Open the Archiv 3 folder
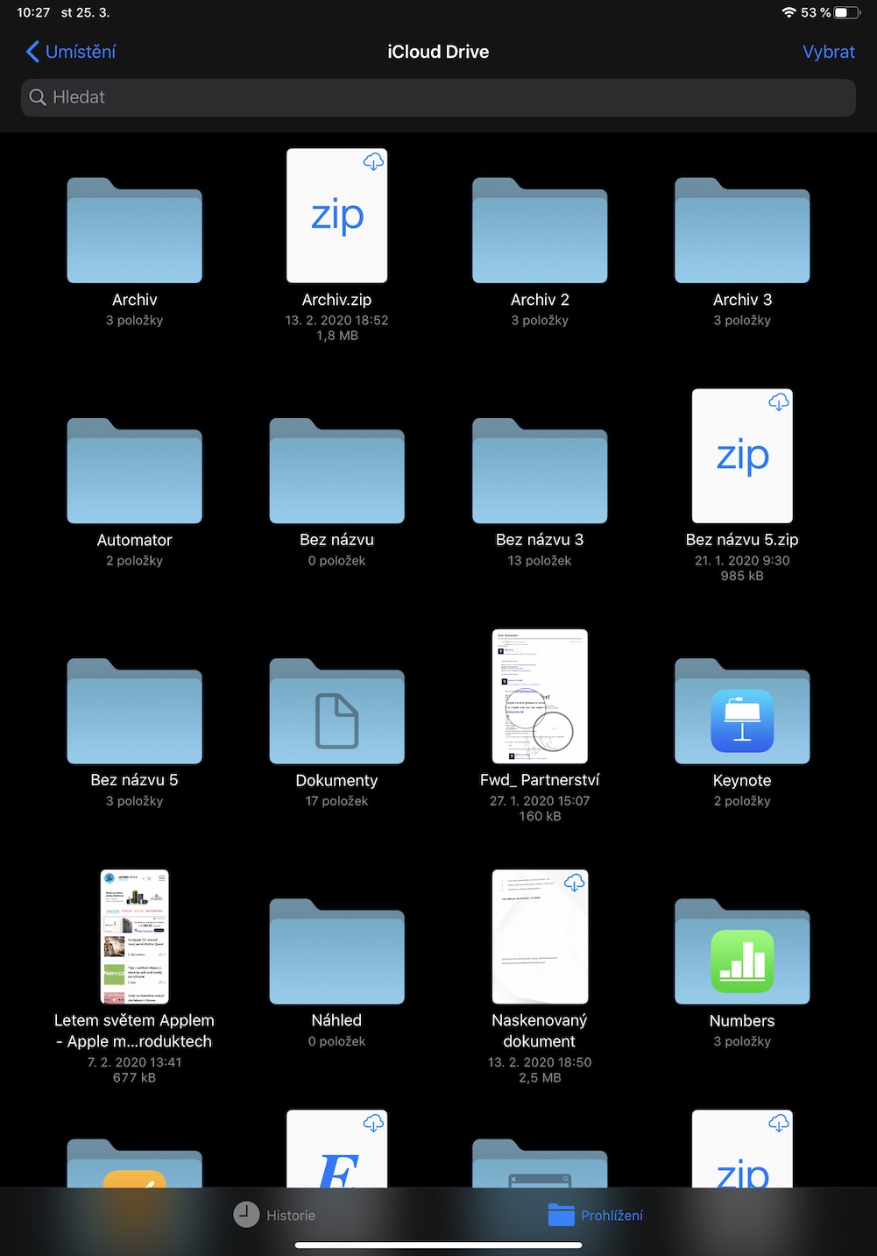This screenshot has width=877, height=1256. pos(742,231)
